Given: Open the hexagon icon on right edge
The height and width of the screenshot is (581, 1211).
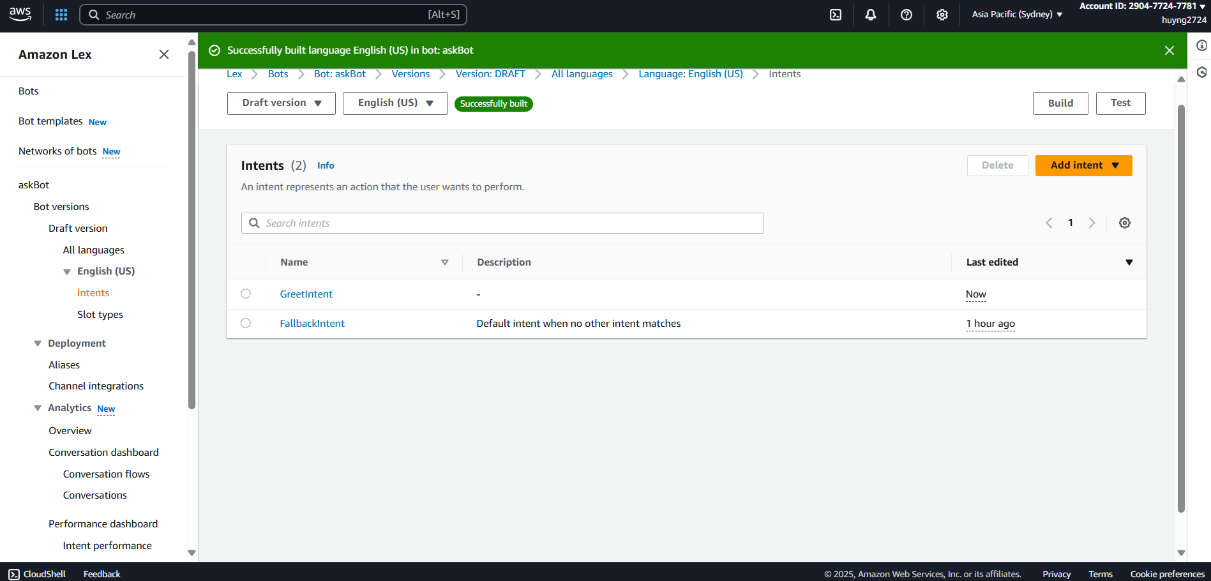Looking at the screenshot, I should click(x=1201, y=72).
